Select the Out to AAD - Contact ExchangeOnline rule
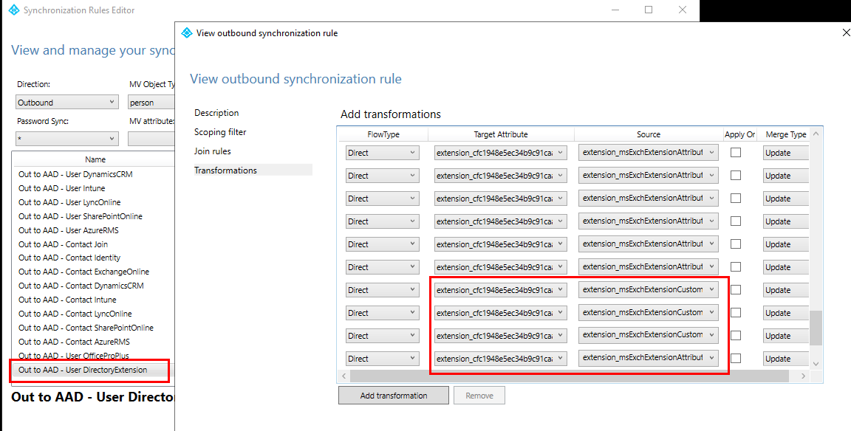This screenshot has width=851, height=431. (83, 272)
